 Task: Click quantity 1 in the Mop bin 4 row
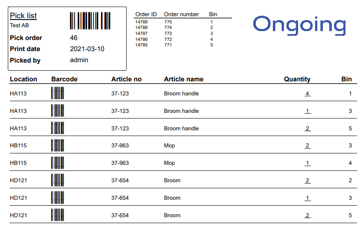[307, 163]
